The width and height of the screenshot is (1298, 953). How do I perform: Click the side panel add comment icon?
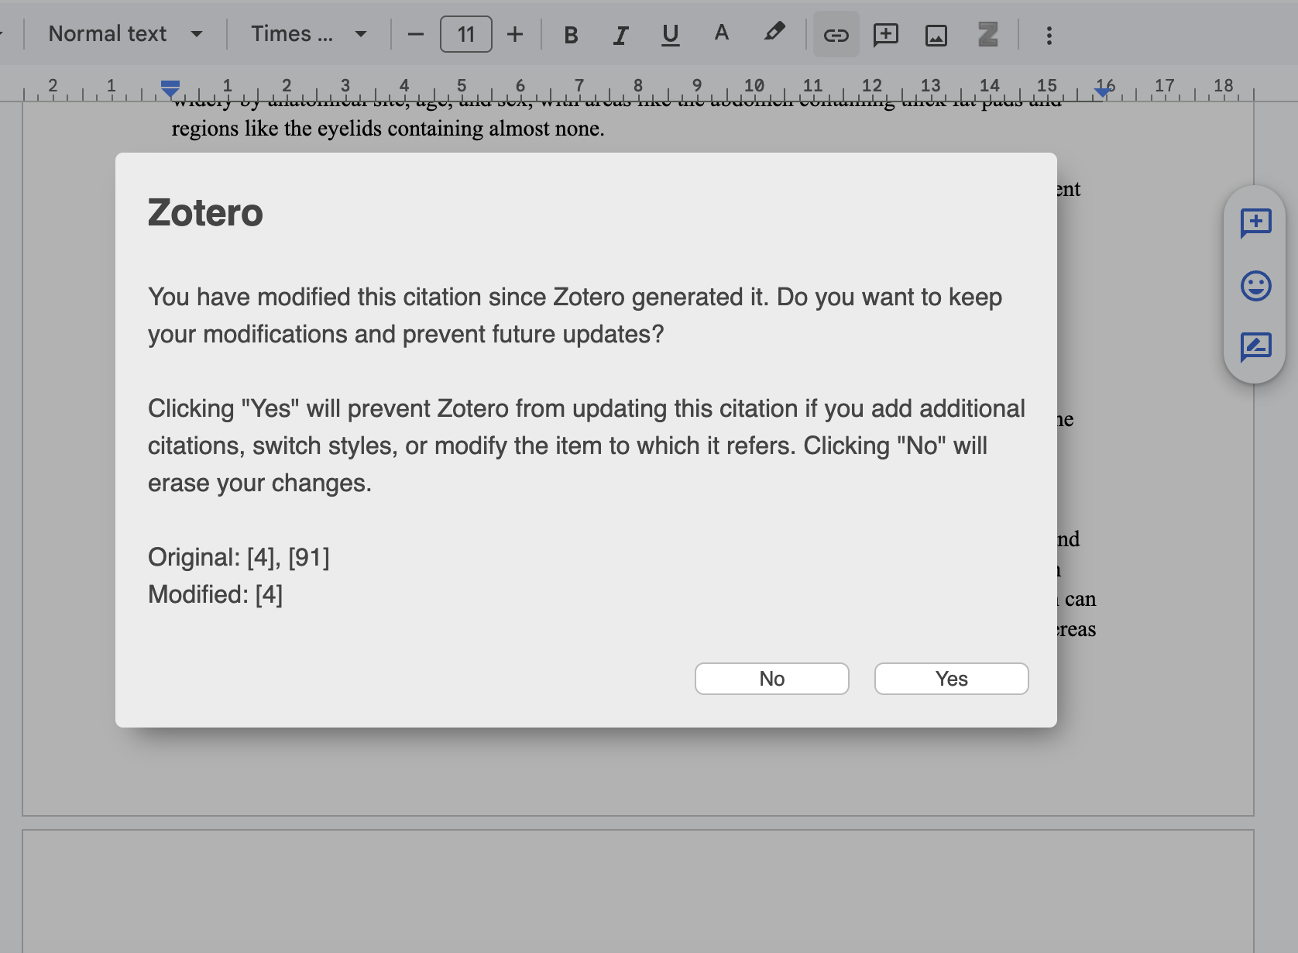(x=1255, y=223)
